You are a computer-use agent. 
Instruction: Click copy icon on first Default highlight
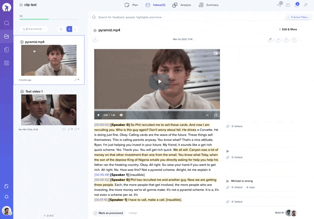(228, 126)
